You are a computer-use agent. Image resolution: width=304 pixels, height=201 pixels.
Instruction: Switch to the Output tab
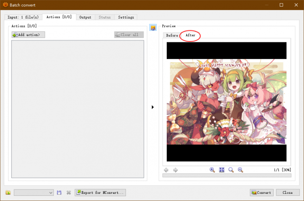85,17
